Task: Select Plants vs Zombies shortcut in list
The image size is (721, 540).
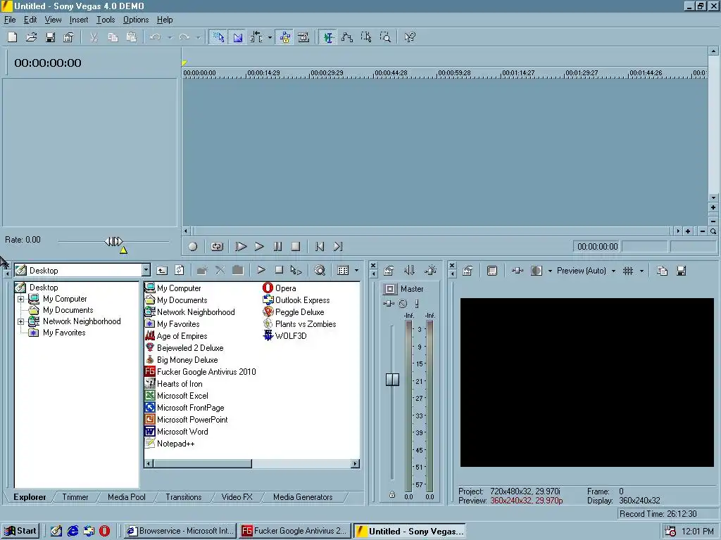Action: 306,324
